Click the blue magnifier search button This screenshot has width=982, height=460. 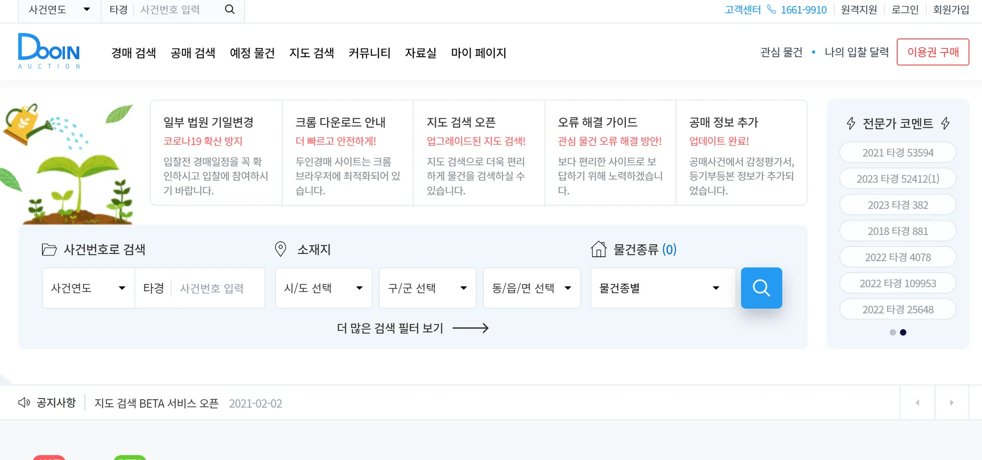pos(761,288)
